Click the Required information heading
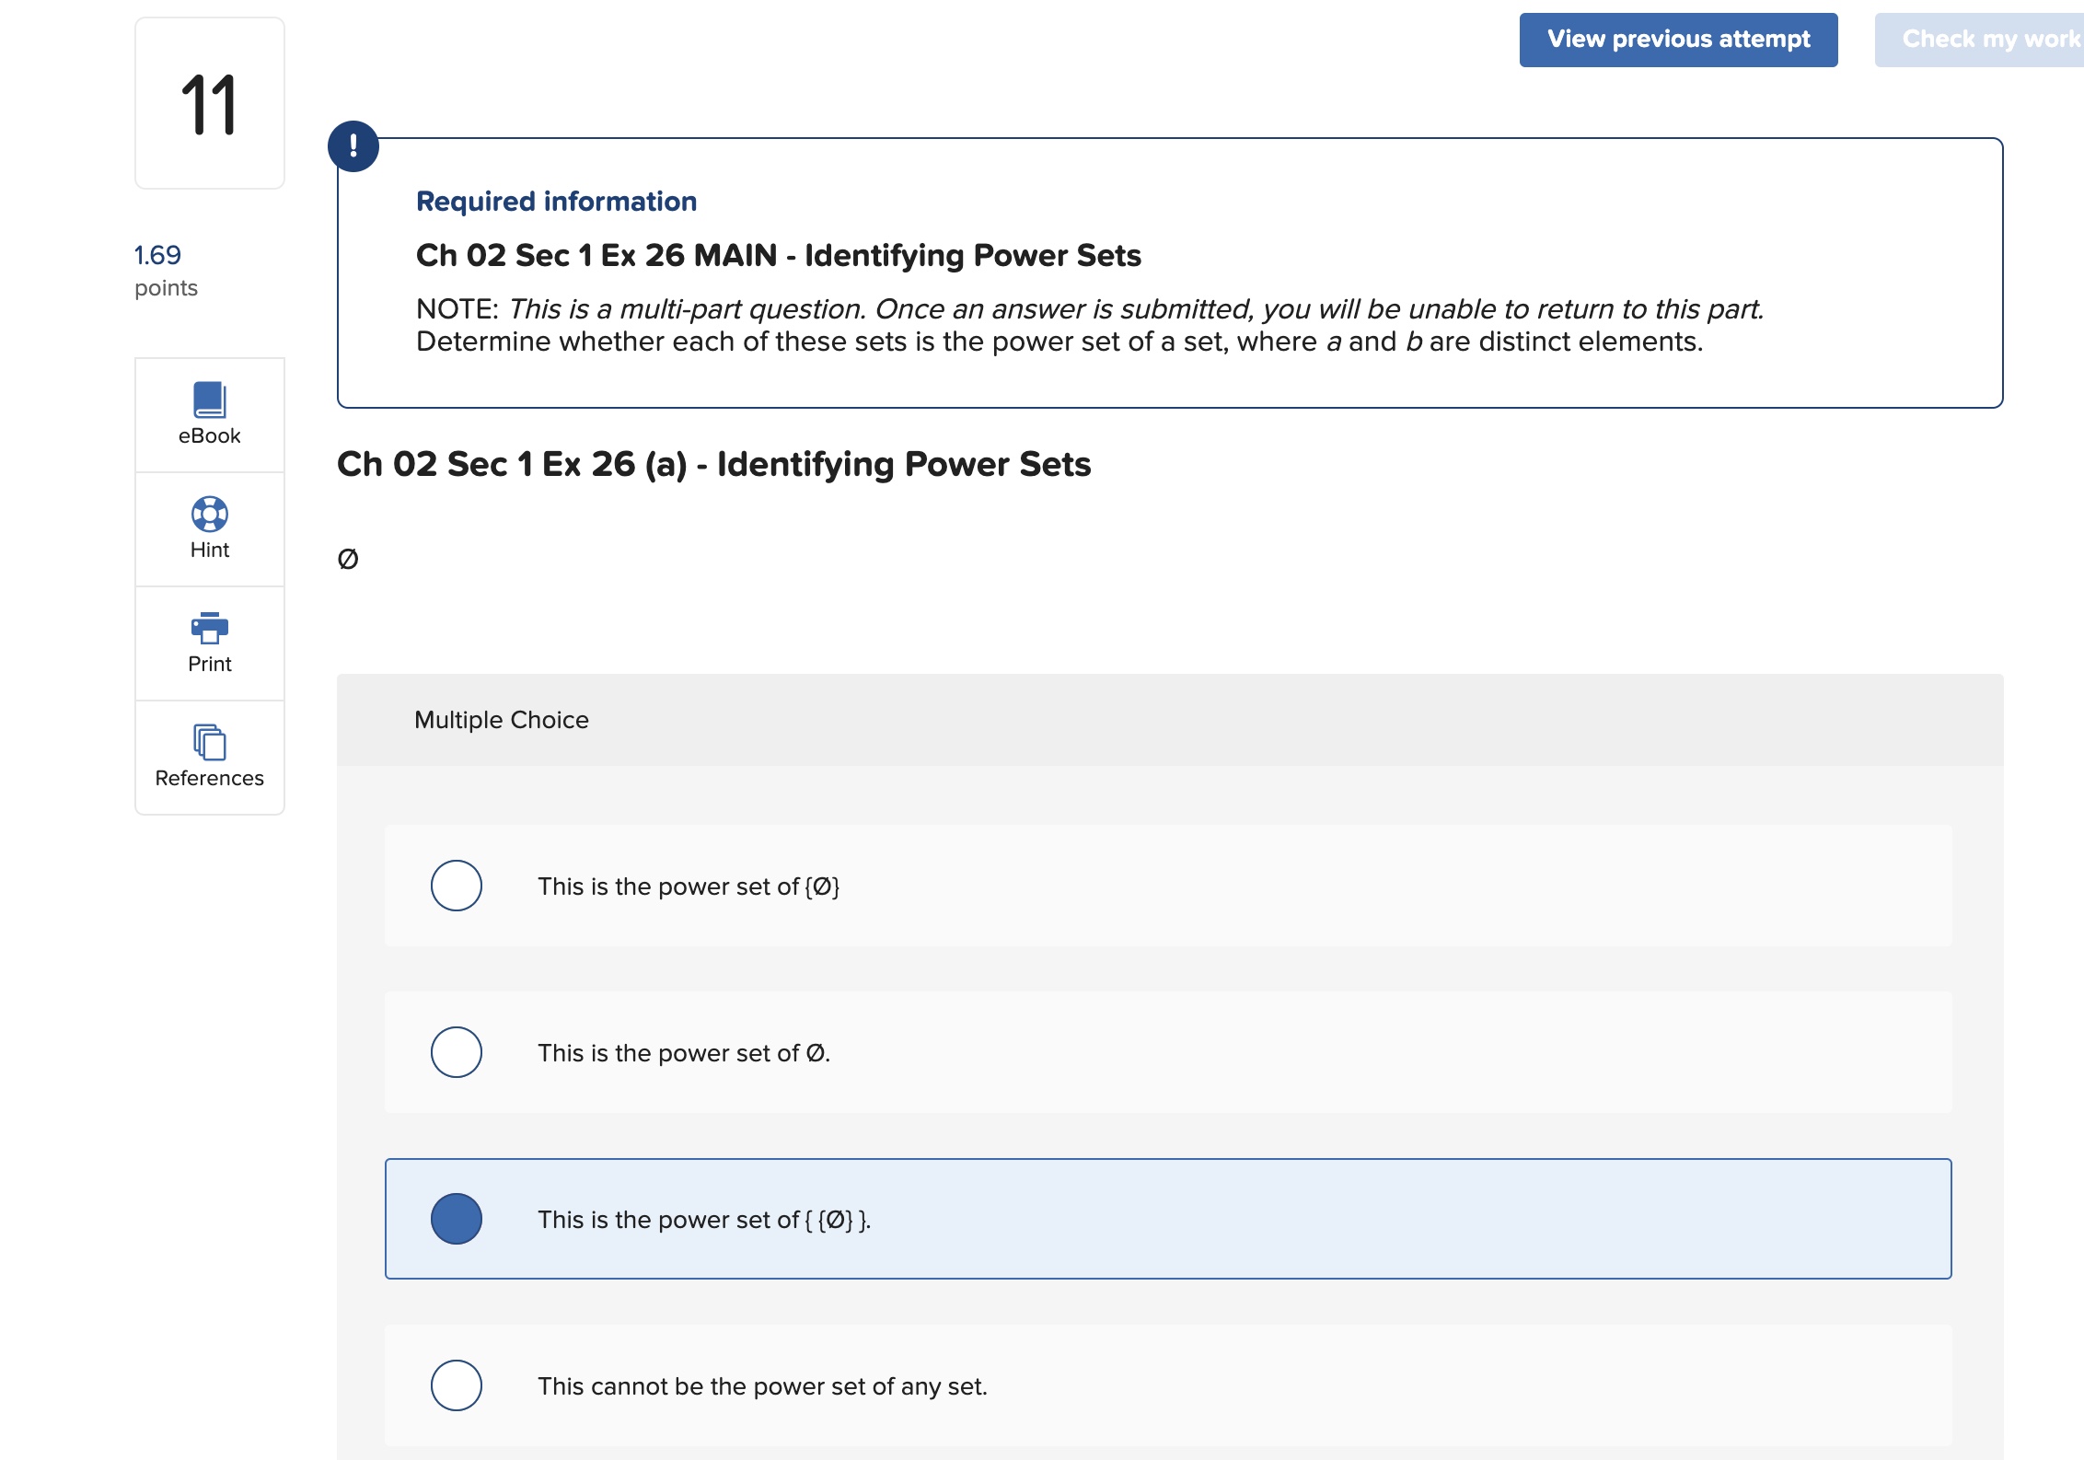The width and height of the screenshot is (2084, 1460). [x=556, y=201]
